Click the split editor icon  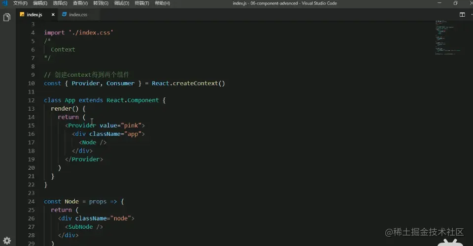[x=462, y=14]
